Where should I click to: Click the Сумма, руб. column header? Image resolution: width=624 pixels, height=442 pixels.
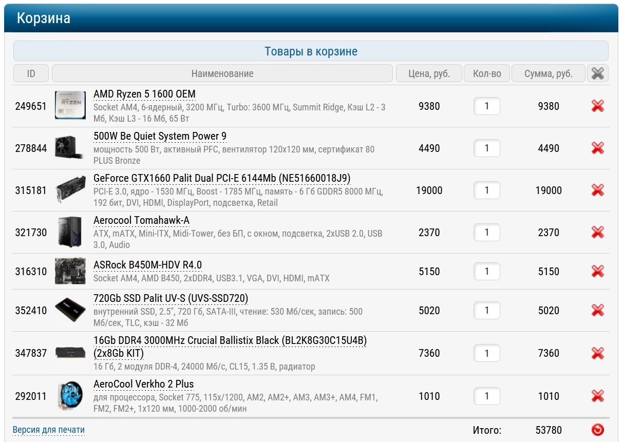coord(549,73)
